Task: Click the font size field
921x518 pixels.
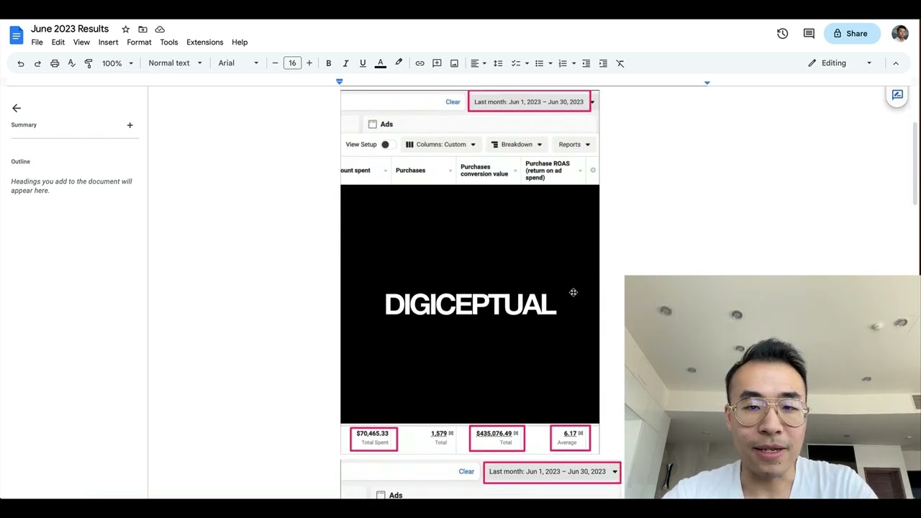Action: click(x=292, y=63)
